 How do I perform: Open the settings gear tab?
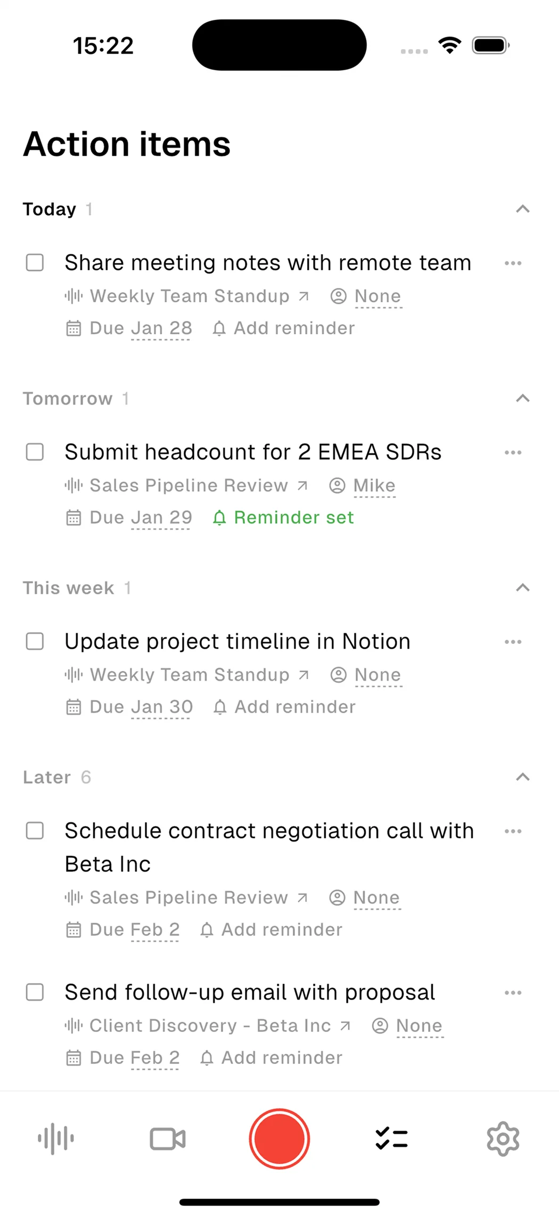pyautogui.click(x=503, y=1139)
